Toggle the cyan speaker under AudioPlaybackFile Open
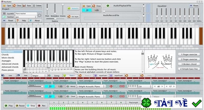 pyautogui.click(x=87, y=10)
